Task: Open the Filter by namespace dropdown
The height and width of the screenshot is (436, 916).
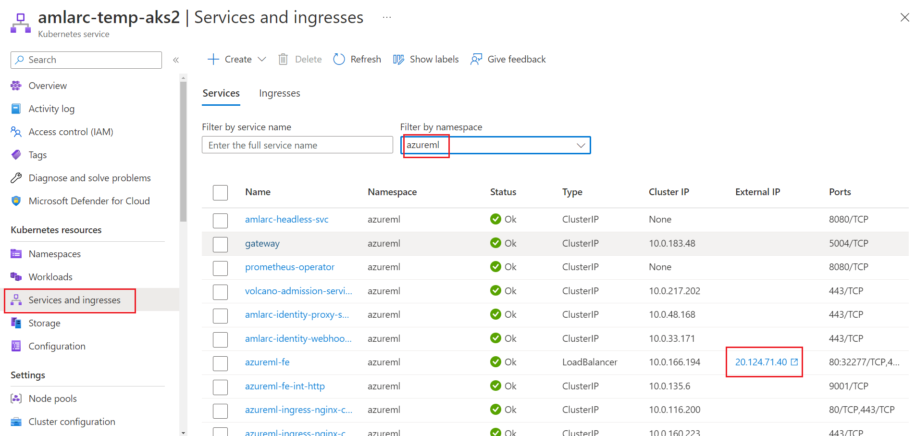Action: 580,145
